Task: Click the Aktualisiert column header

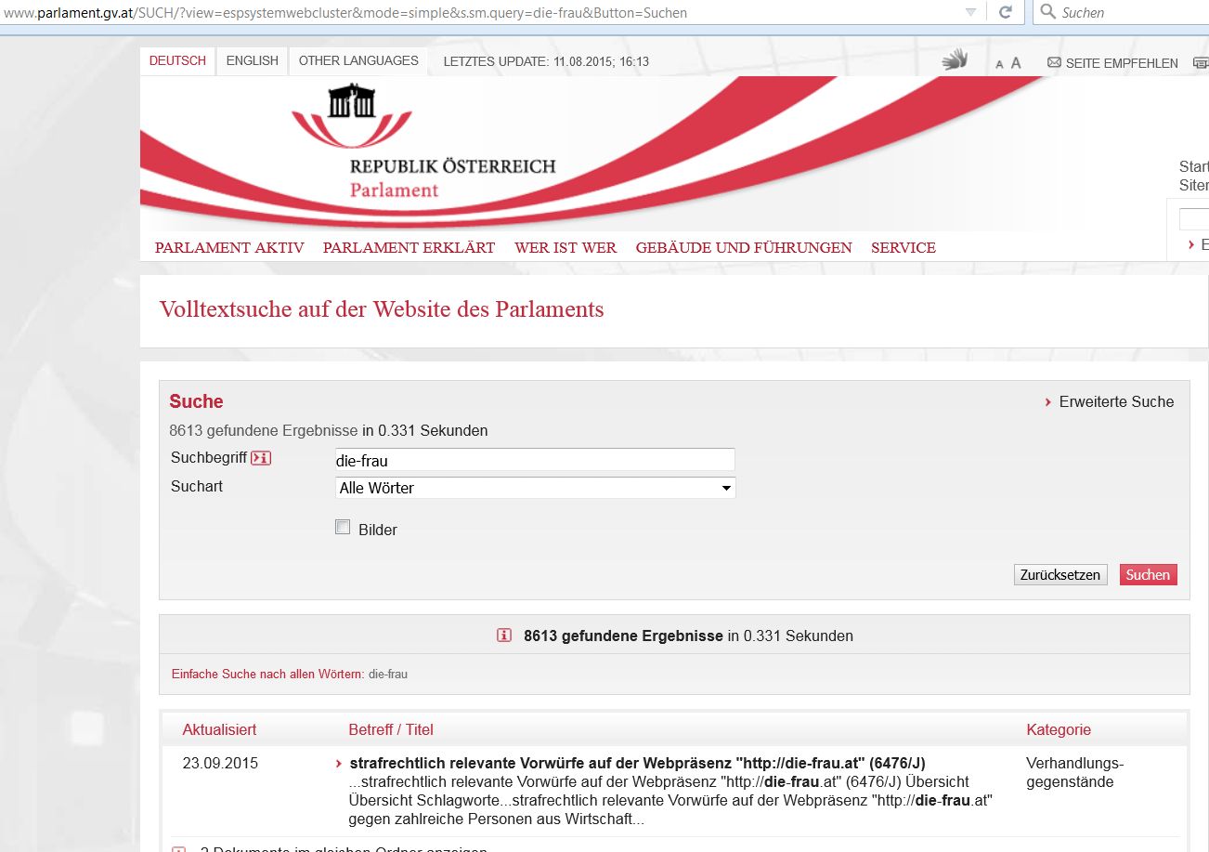Action: (219, 729)
